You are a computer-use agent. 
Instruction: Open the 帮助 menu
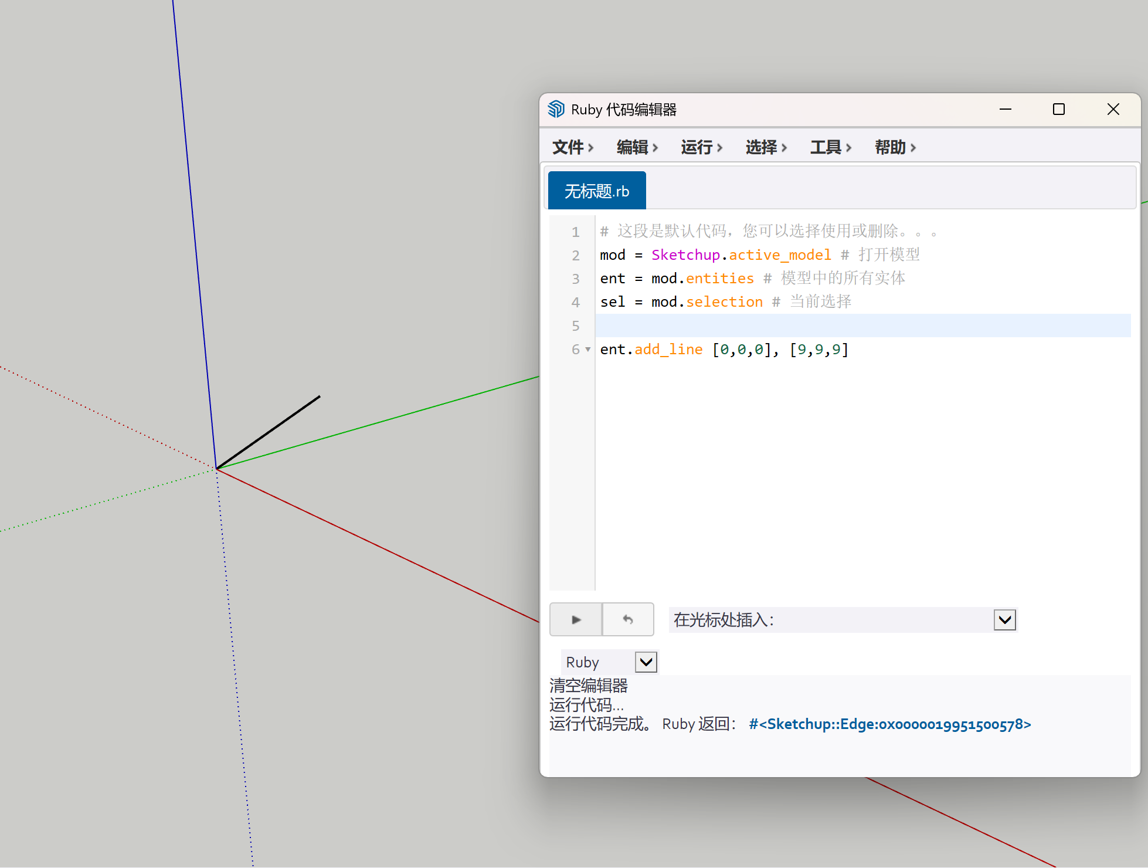(x=895, y=147)
